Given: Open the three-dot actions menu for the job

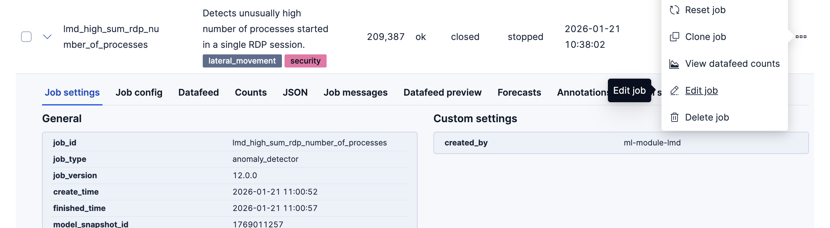Looking at the screenshot, I should click(801, 37).
